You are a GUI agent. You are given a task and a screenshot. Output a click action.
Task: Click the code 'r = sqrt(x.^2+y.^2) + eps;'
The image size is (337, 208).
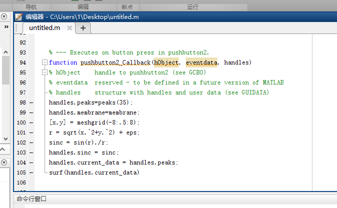coord(94,132)
